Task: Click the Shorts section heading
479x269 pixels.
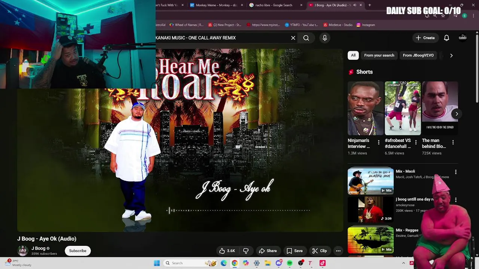Action: 364,72
